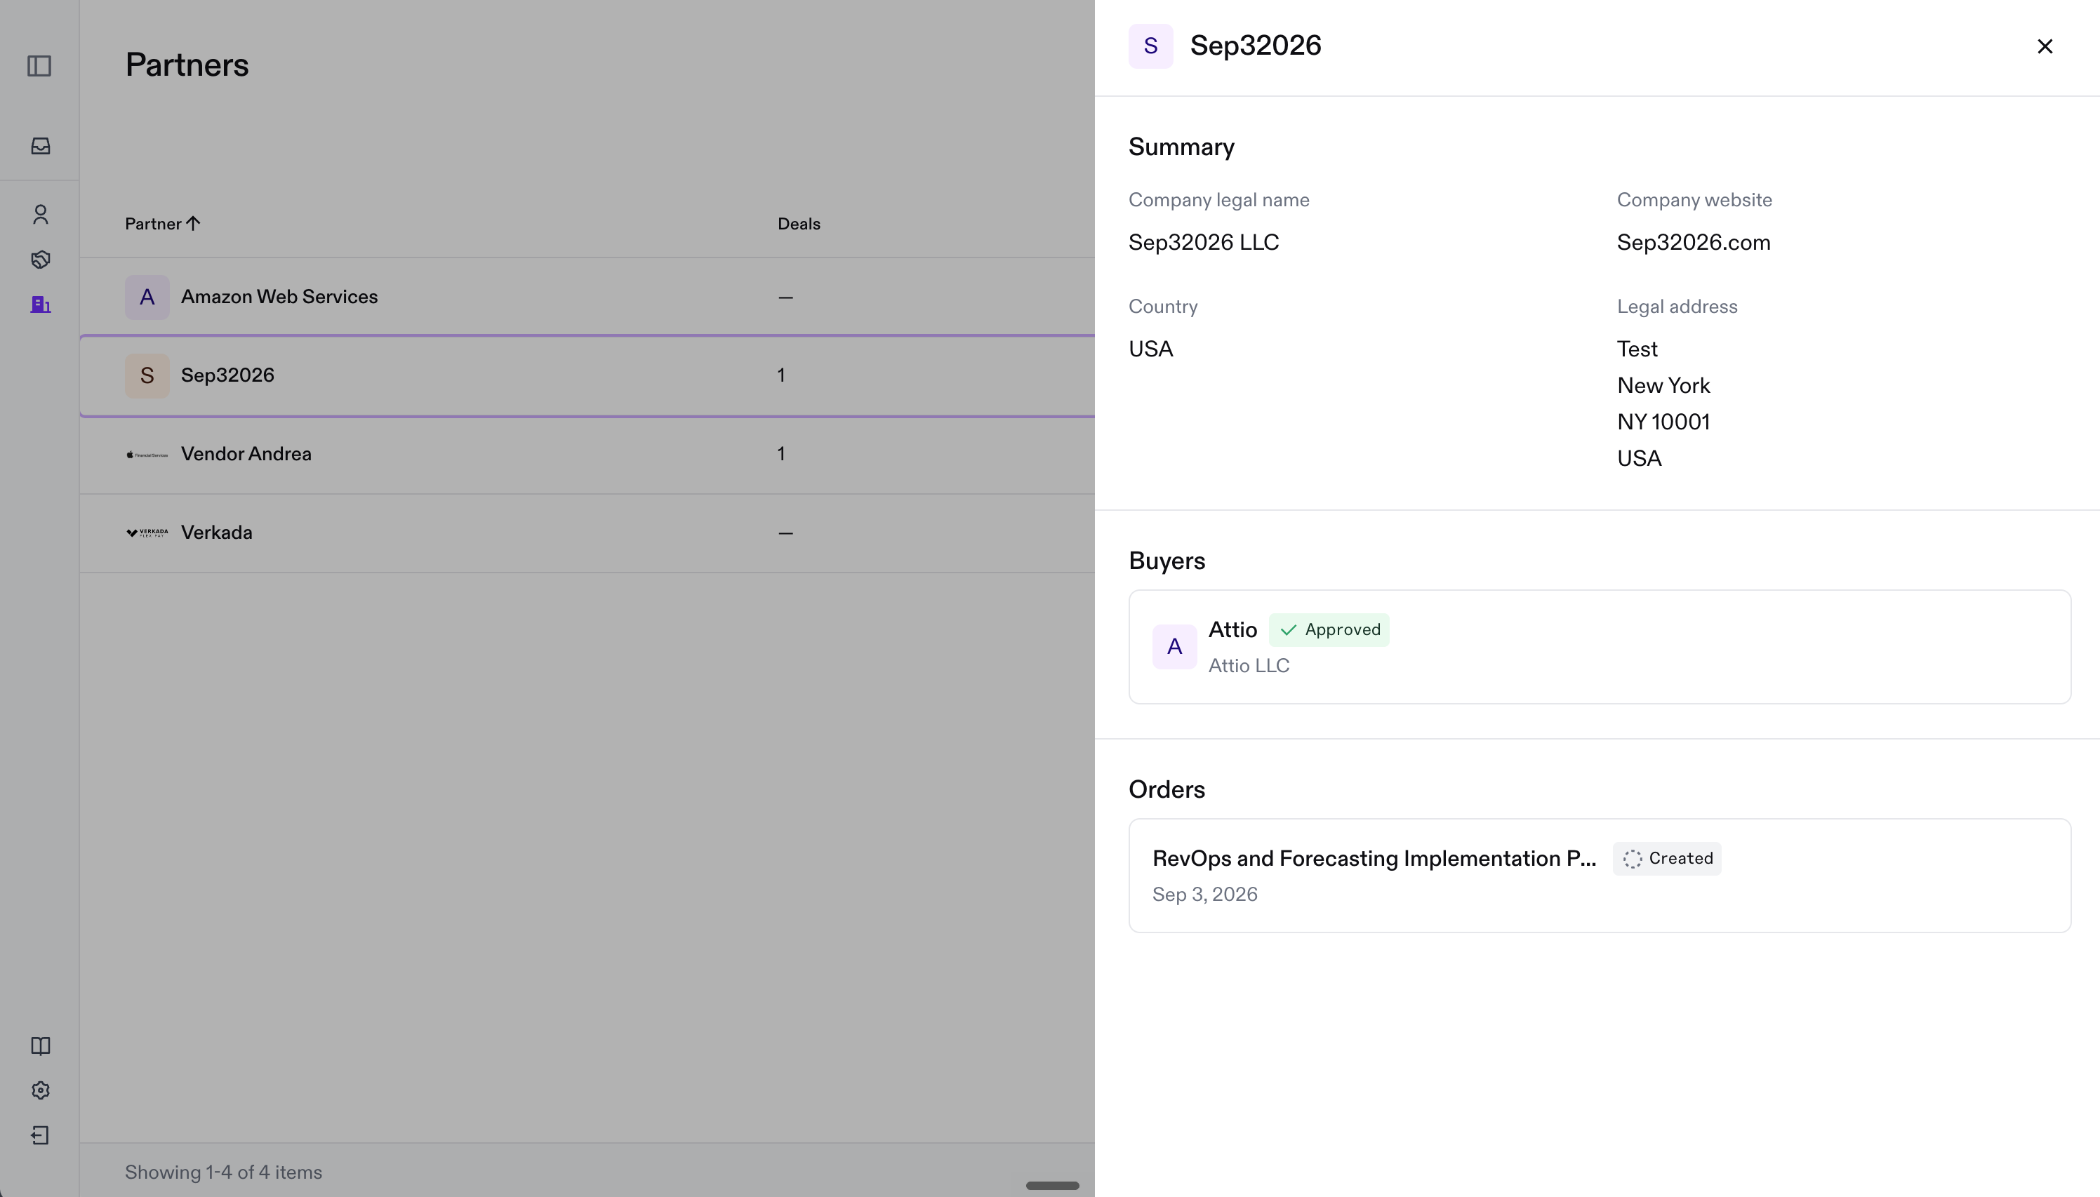
Task: Open the RevOps and Forecasting Implementation order
Action: click(x=1600, y=876)
